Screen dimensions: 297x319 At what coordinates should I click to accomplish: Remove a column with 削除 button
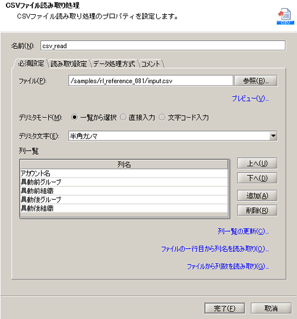tap(257, 210)
